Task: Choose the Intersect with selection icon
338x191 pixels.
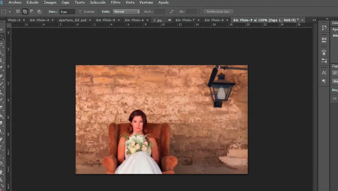Action: [39, 11]
